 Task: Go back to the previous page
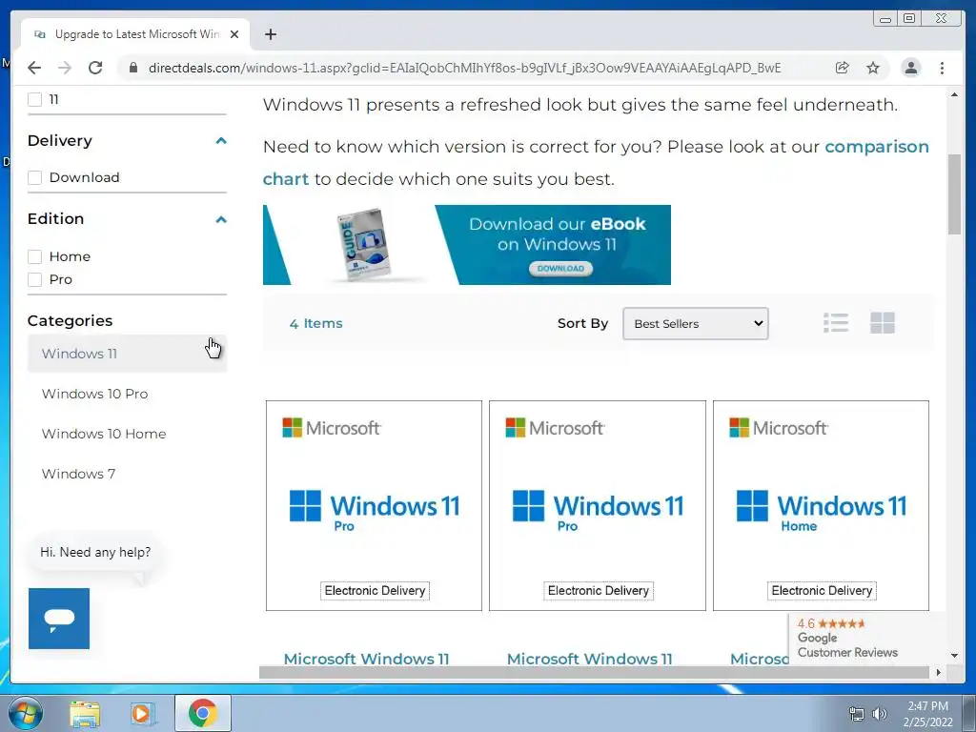[34, 68]
